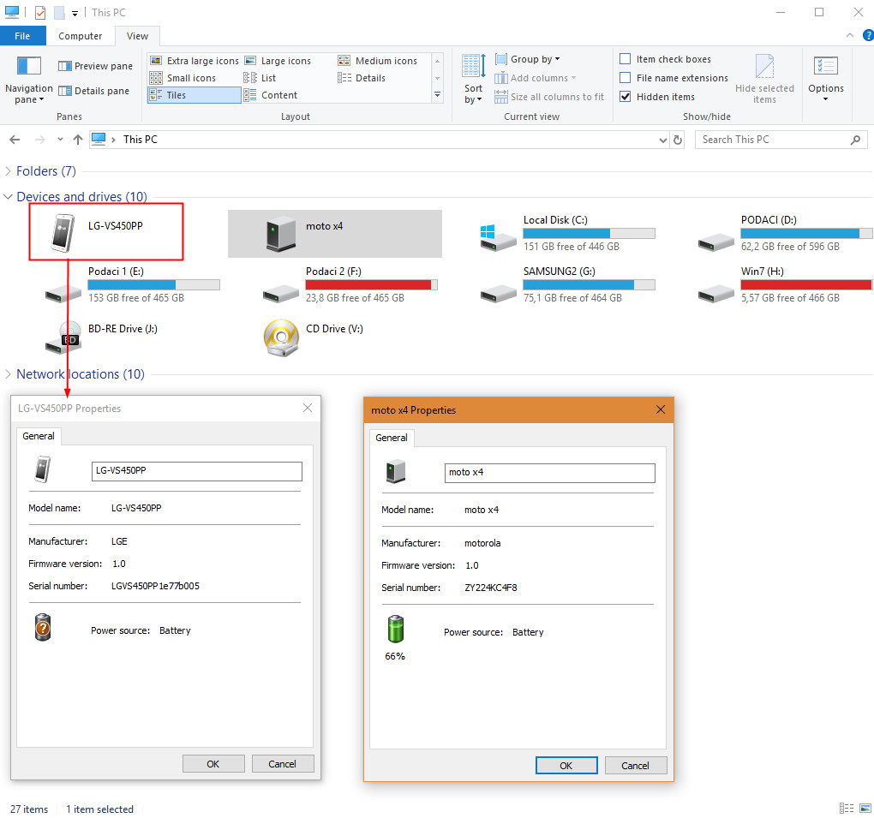Enable the Item check boxes option
The width and height of the screenshot is (874, 818).
point(626,59)
